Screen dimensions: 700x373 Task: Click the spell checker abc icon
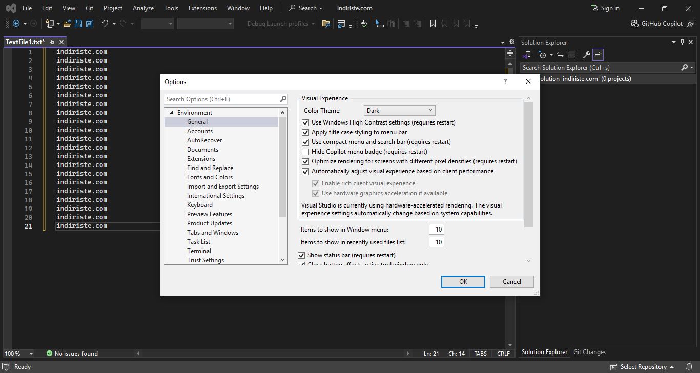364,24
